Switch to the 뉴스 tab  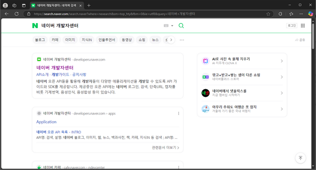(x=155, y=40)
